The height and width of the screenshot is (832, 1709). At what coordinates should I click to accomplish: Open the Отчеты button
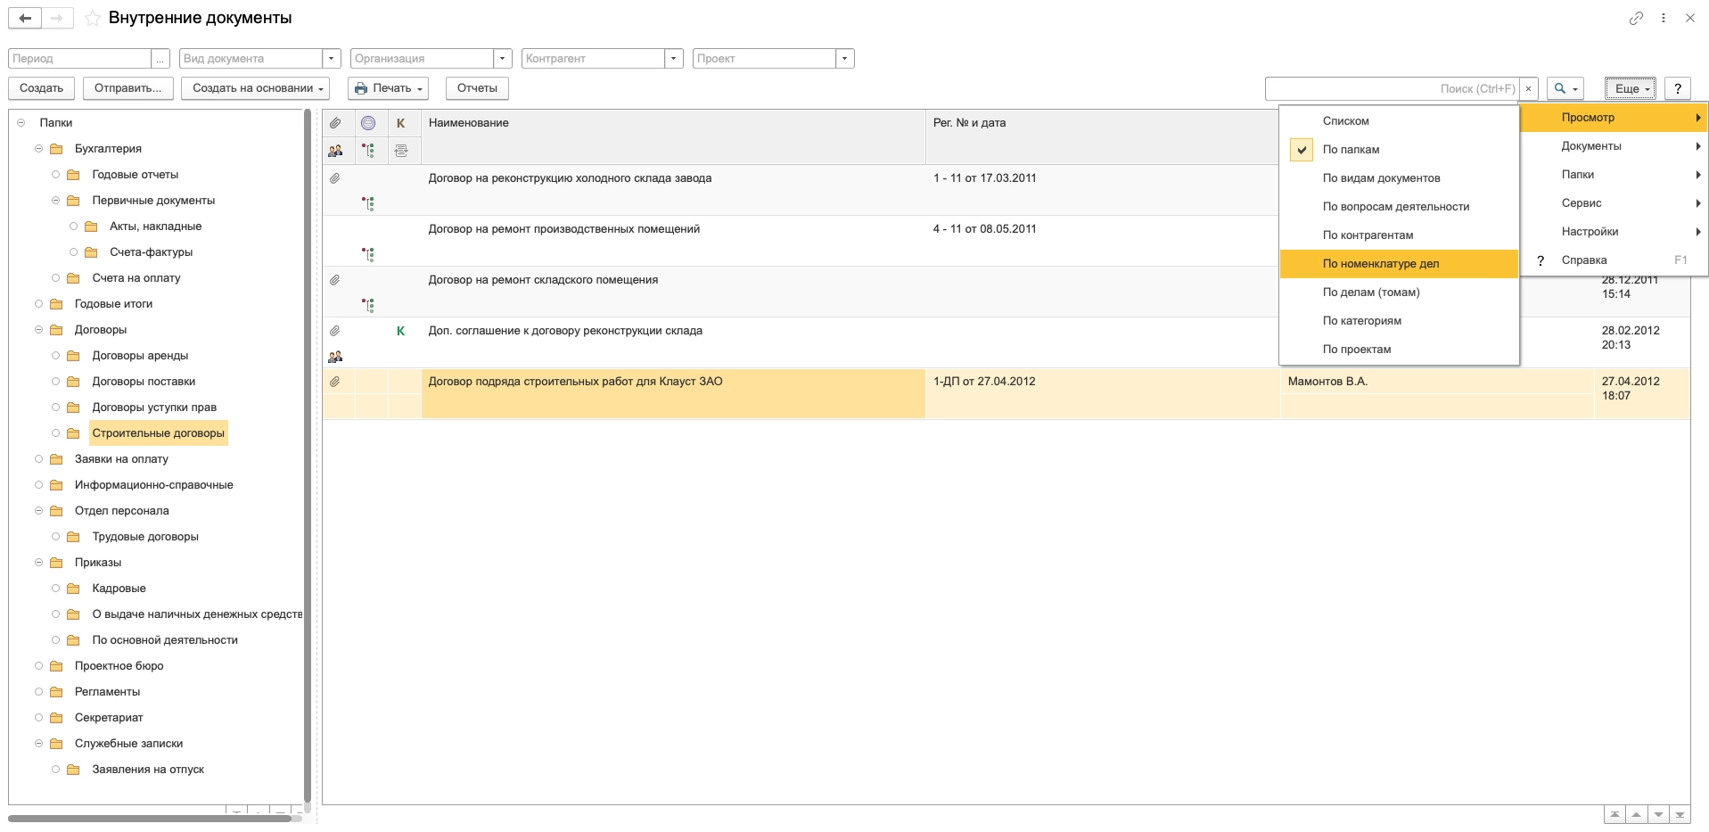(477, 88)
